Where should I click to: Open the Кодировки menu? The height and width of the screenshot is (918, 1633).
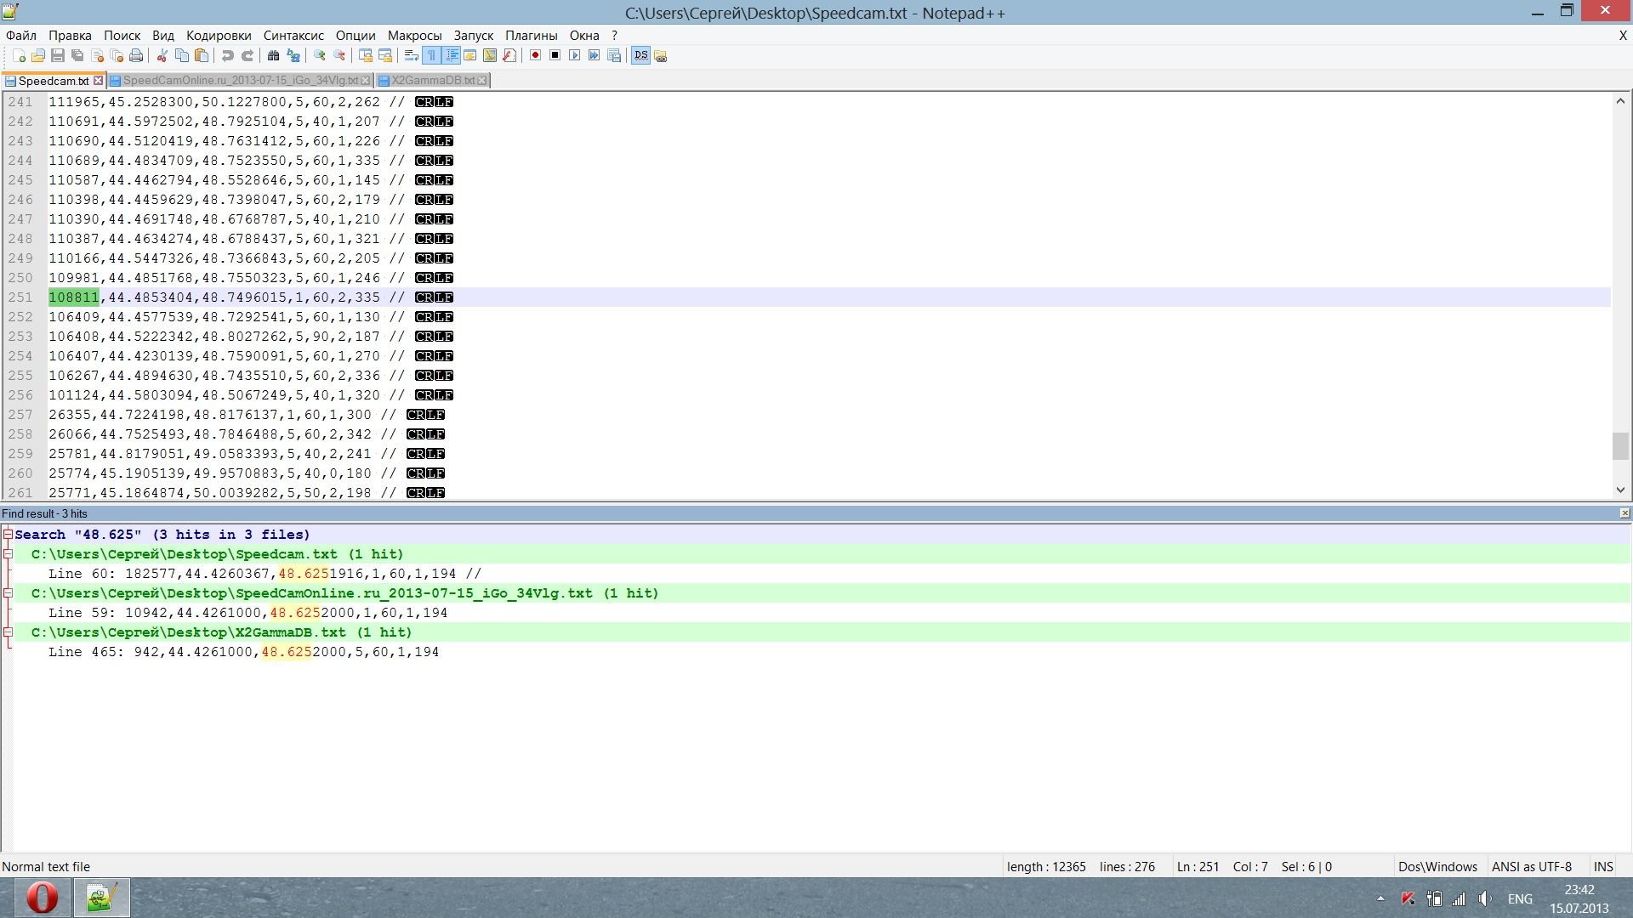219,36
